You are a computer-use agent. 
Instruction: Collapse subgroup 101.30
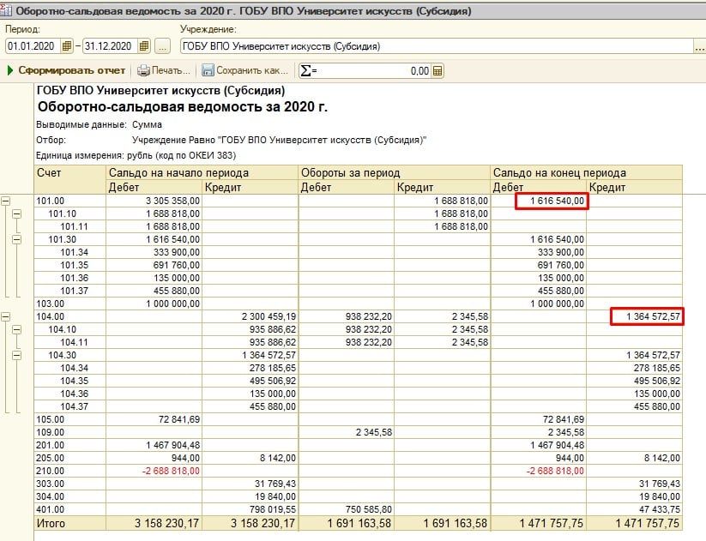[18, 238]
